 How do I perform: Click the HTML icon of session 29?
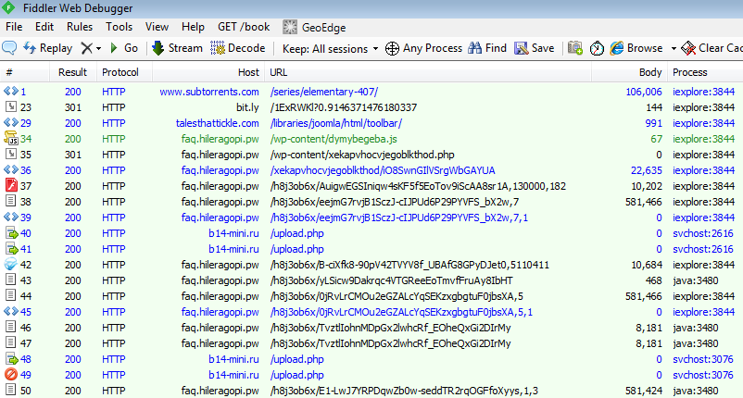10,122
